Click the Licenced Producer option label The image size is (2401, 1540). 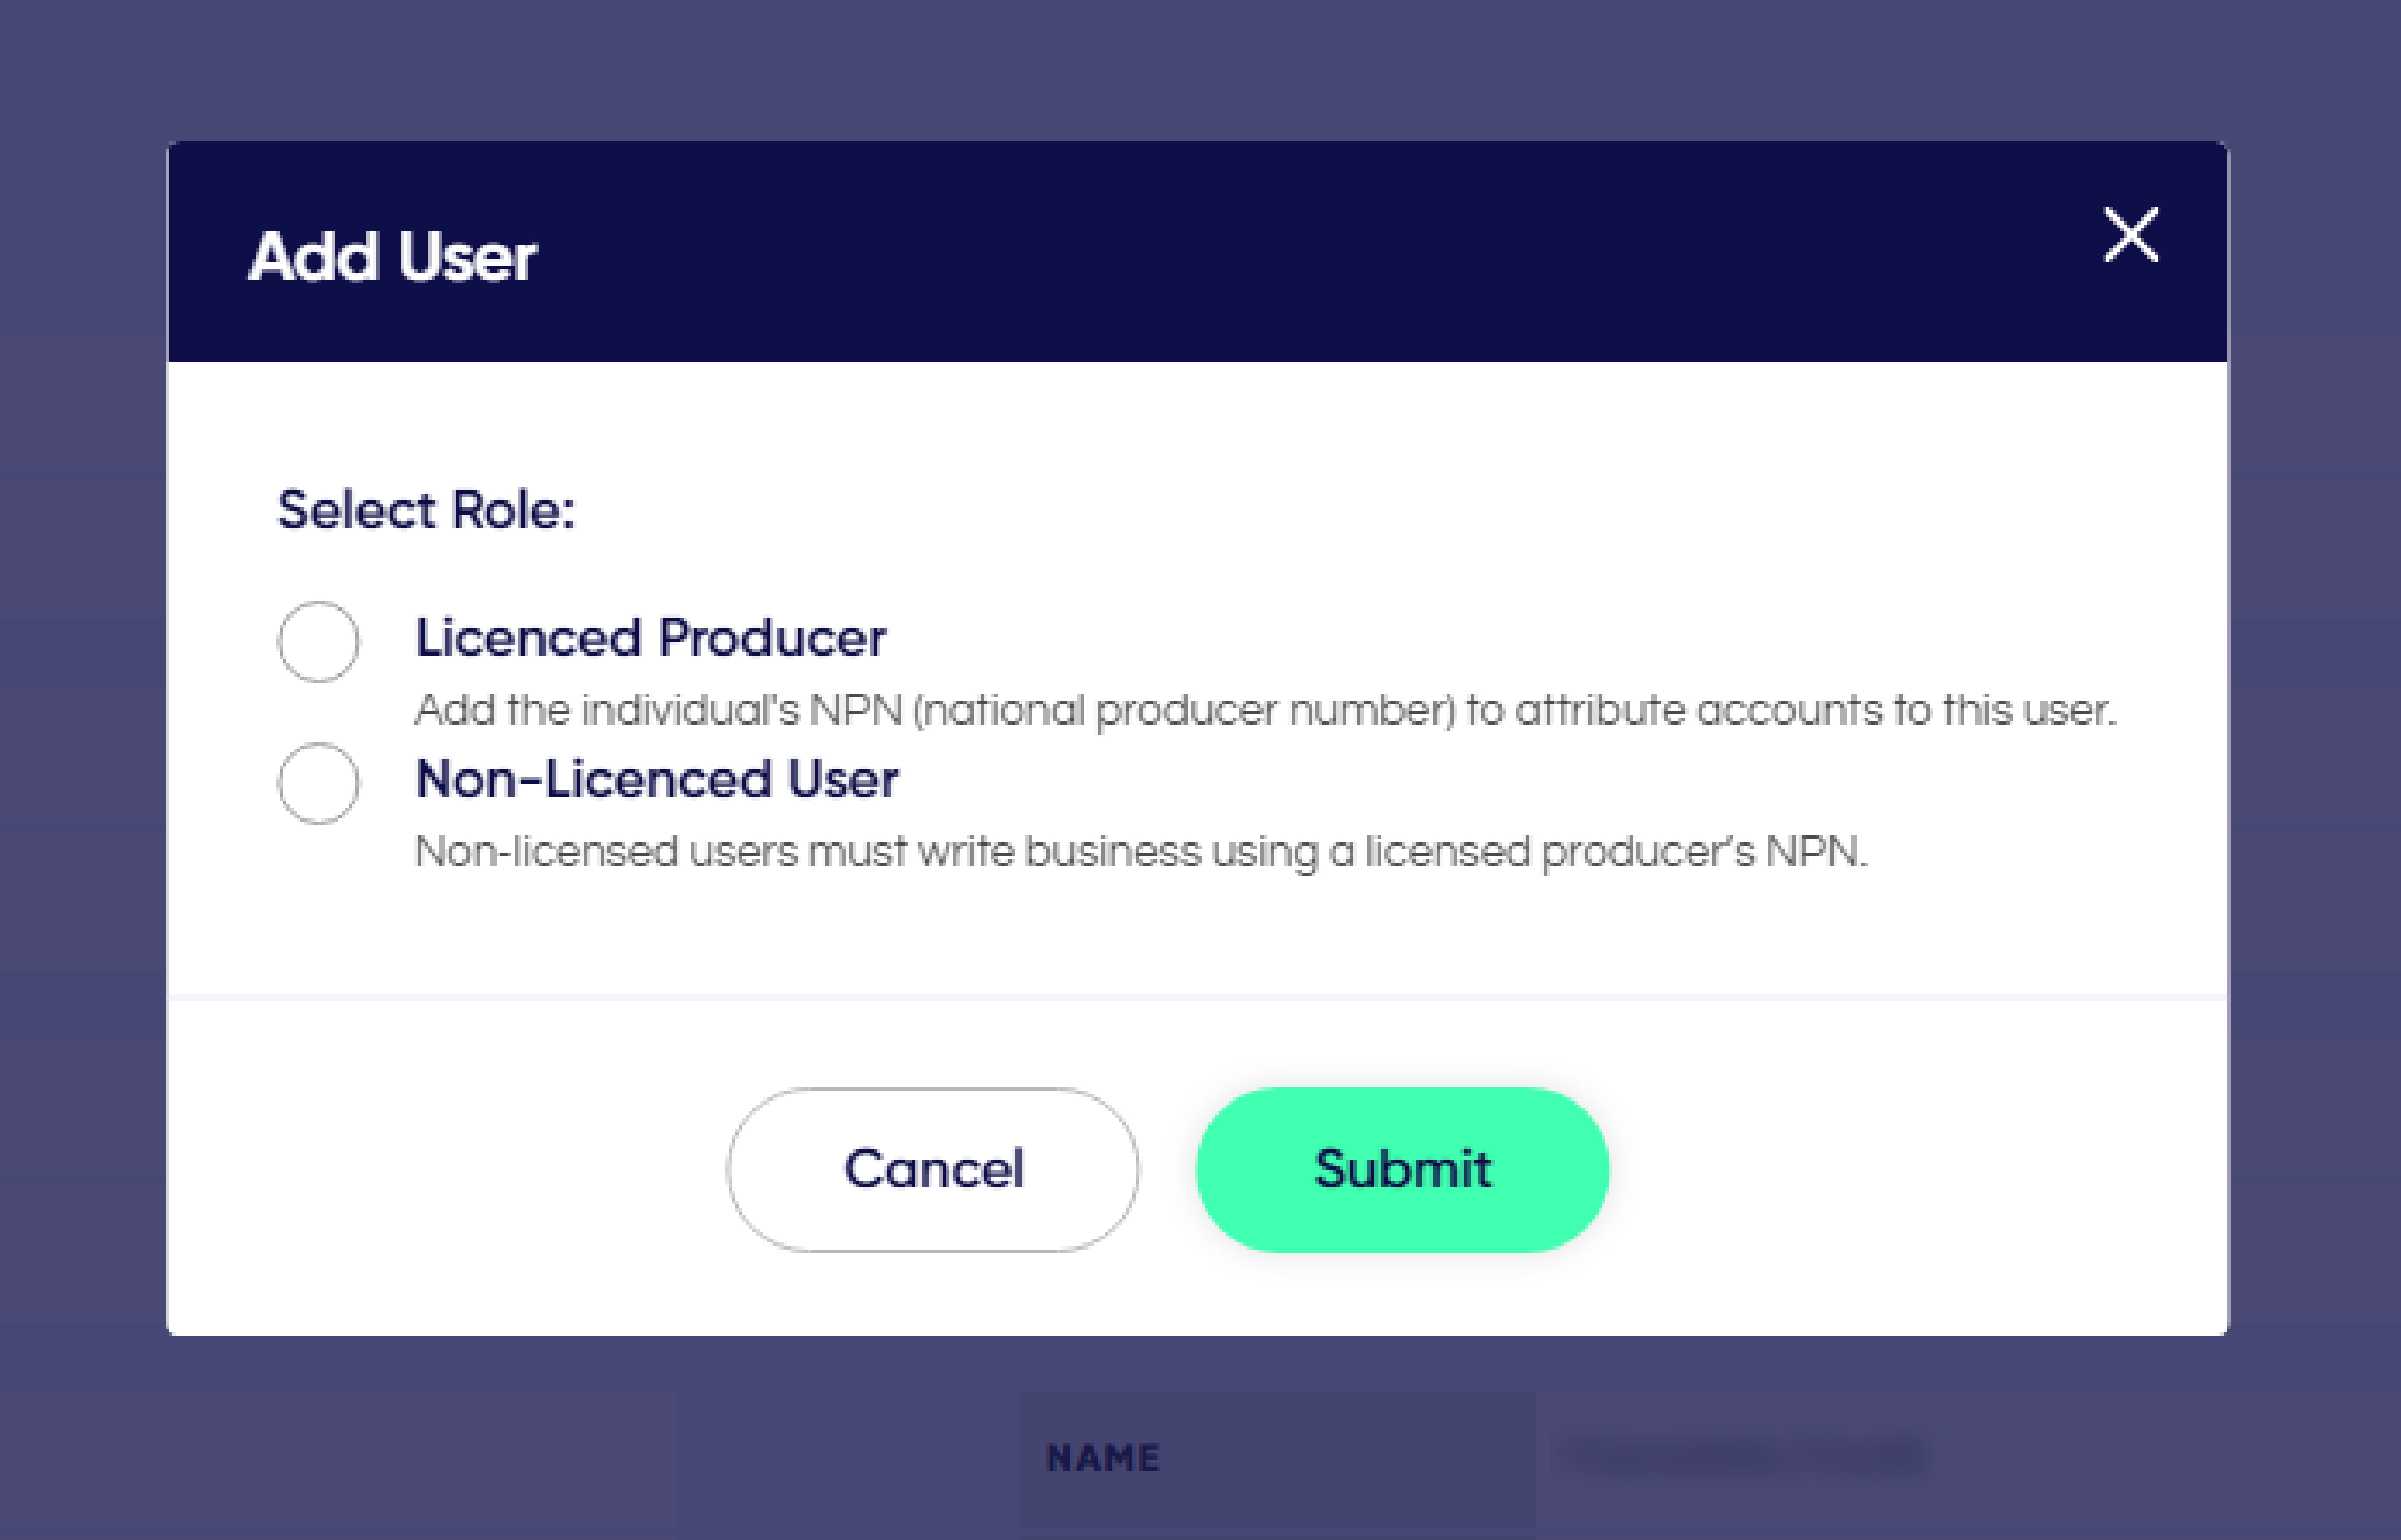(x=650, y=638)
